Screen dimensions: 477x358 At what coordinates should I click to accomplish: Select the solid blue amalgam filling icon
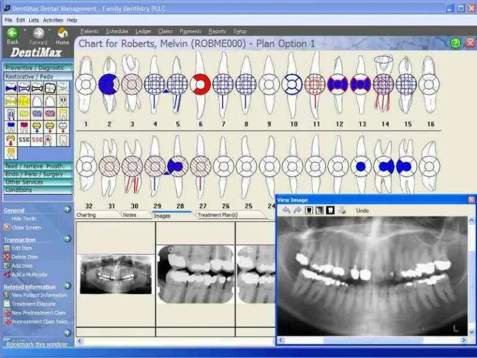click(11, 88)
